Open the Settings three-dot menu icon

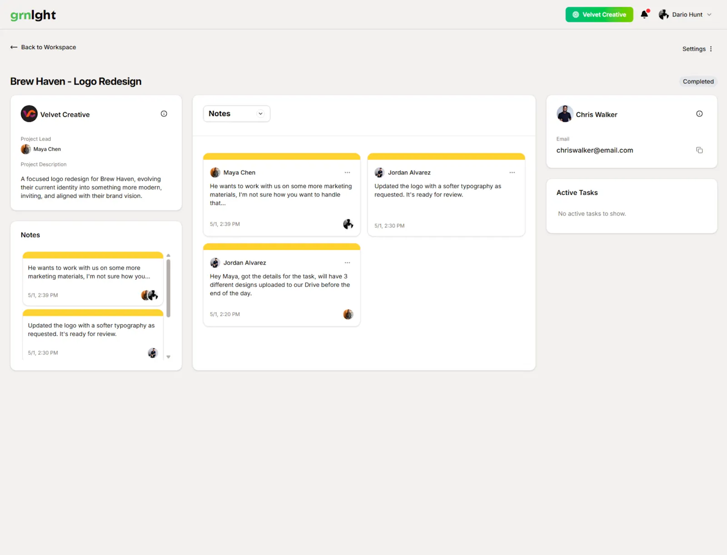coord(711,49)
